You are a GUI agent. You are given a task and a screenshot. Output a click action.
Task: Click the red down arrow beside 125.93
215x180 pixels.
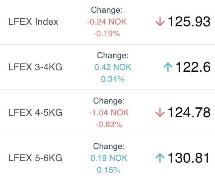click(160, 22)
